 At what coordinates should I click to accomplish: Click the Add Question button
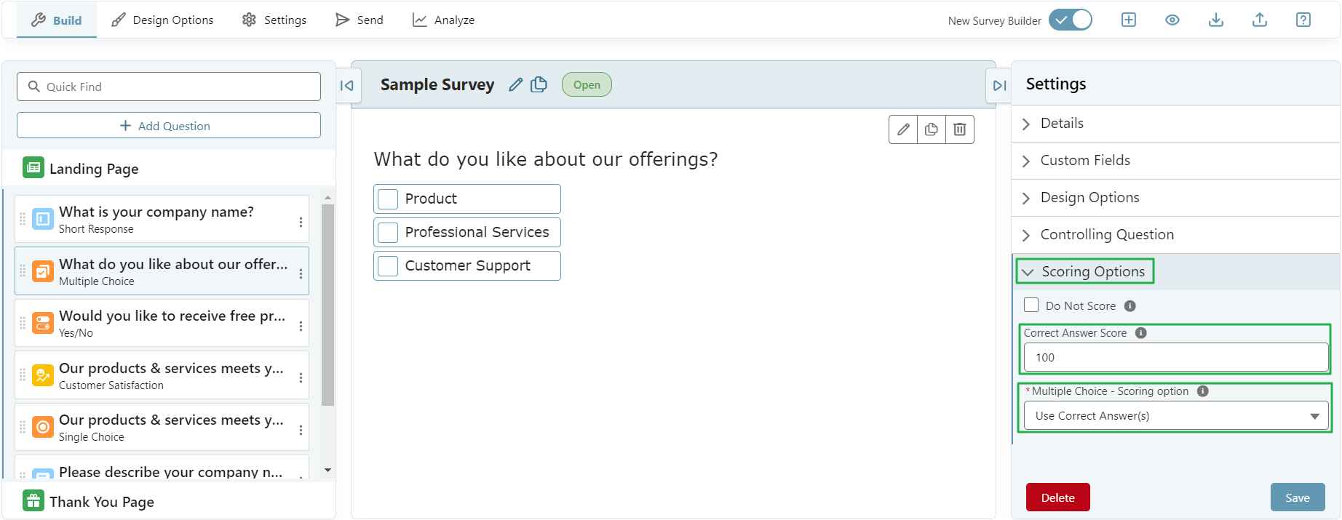point(169,126)
